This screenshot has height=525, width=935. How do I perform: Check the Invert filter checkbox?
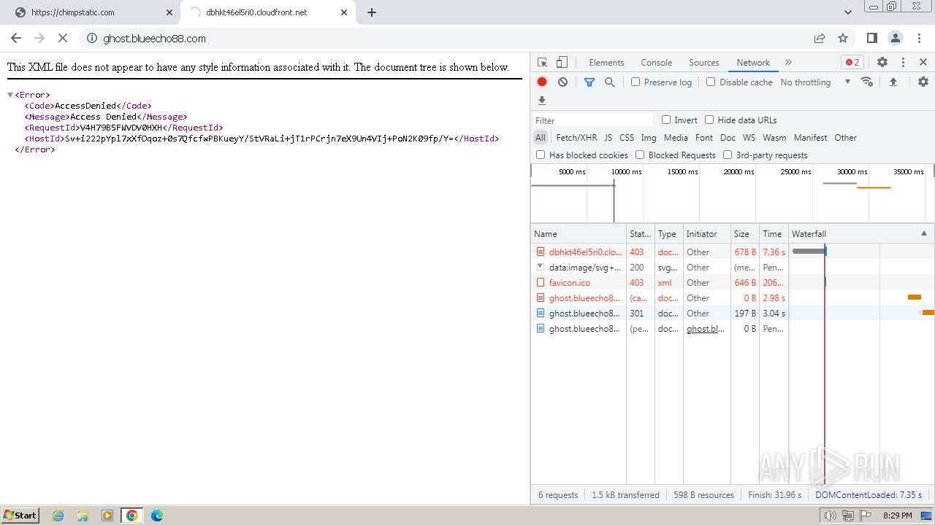(666, 120)
